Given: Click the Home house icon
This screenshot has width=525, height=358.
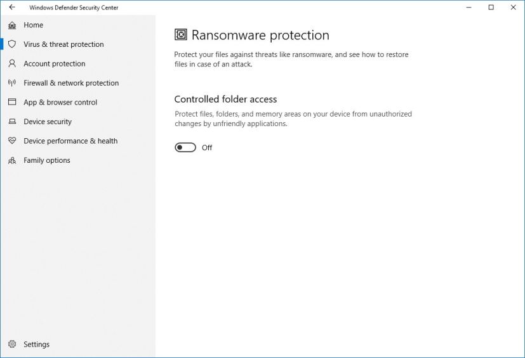Looking at the screenshot, I should (12, 25).
